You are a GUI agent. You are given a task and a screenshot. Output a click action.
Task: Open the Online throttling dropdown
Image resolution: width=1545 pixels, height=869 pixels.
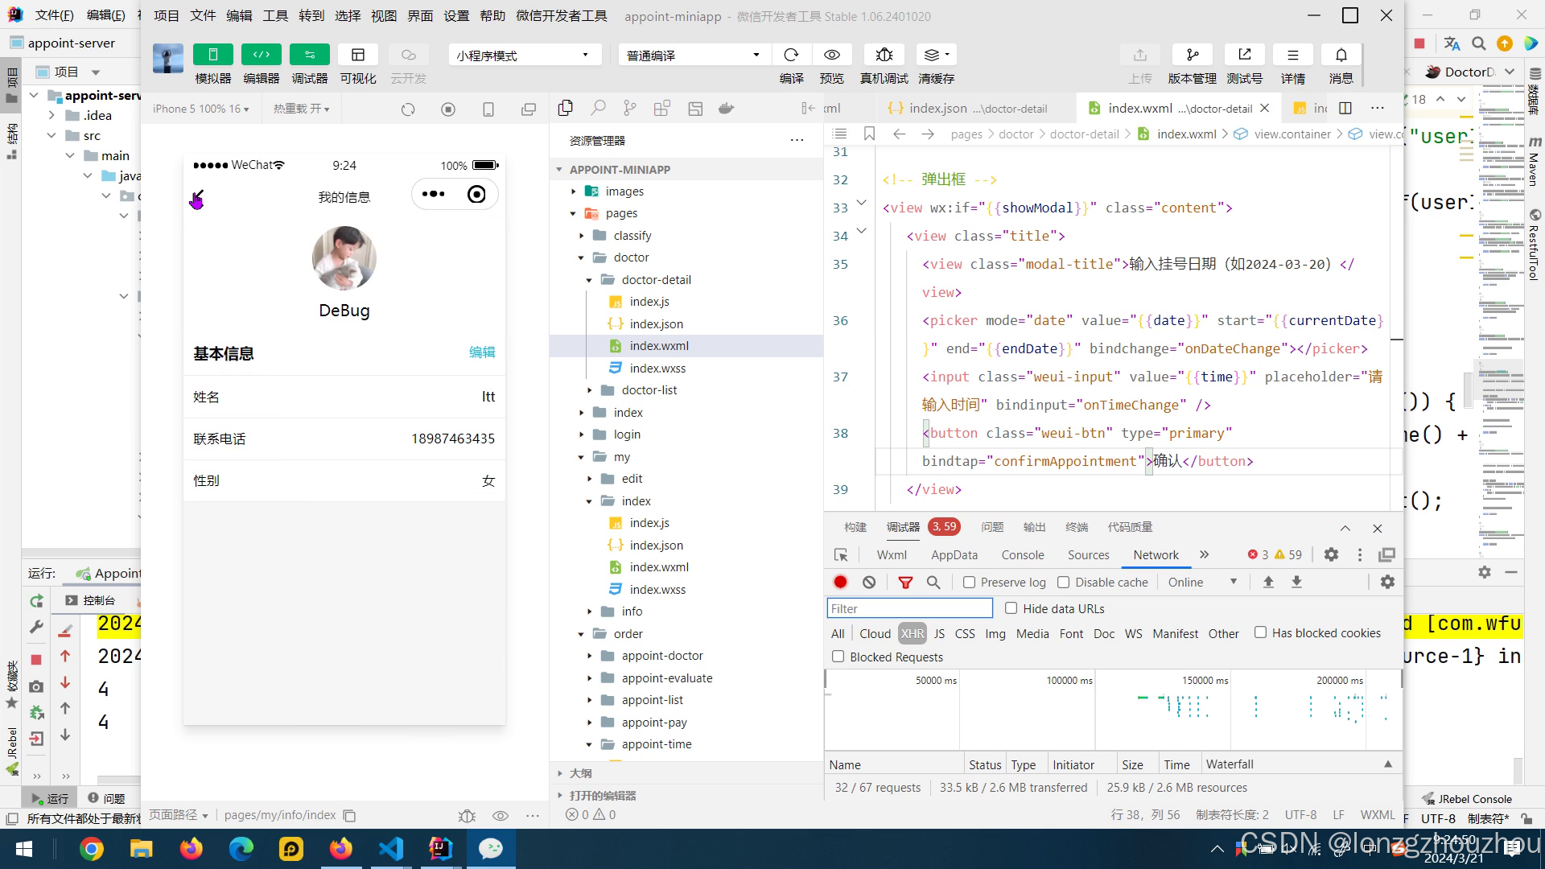(1202, 582)
